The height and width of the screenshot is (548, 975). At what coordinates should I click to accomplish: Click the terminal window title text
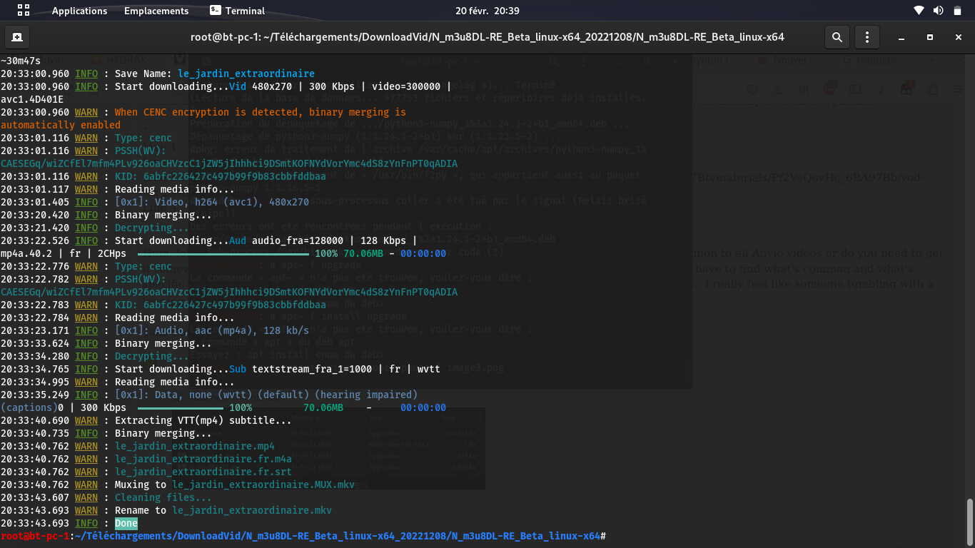[487, 37]
